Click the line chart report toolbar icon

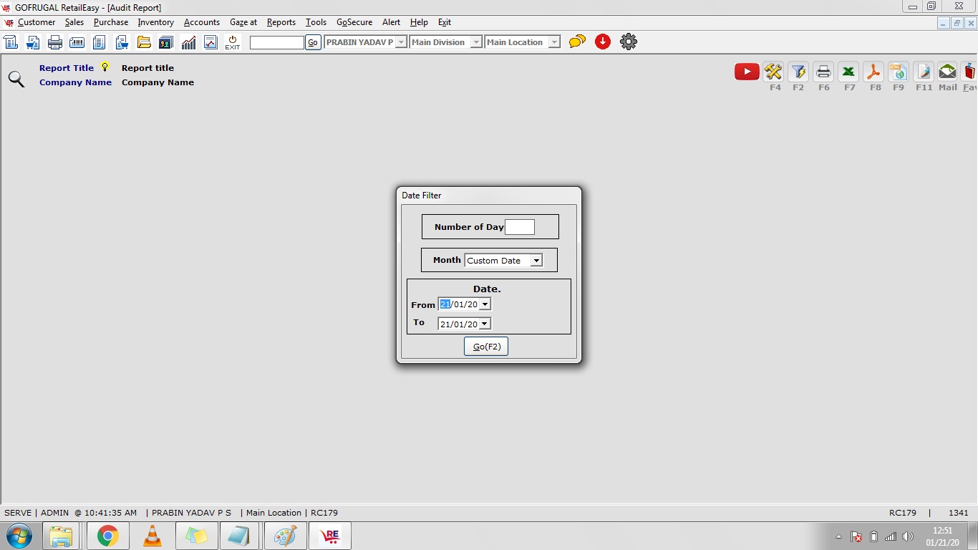click(210, 42)
